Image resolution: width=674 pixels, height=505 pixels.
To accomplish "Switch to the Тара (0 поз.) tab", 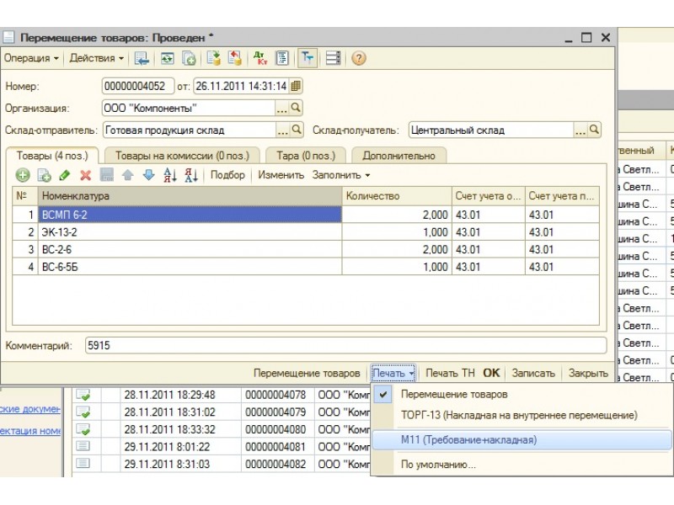I will coord(306,156).
